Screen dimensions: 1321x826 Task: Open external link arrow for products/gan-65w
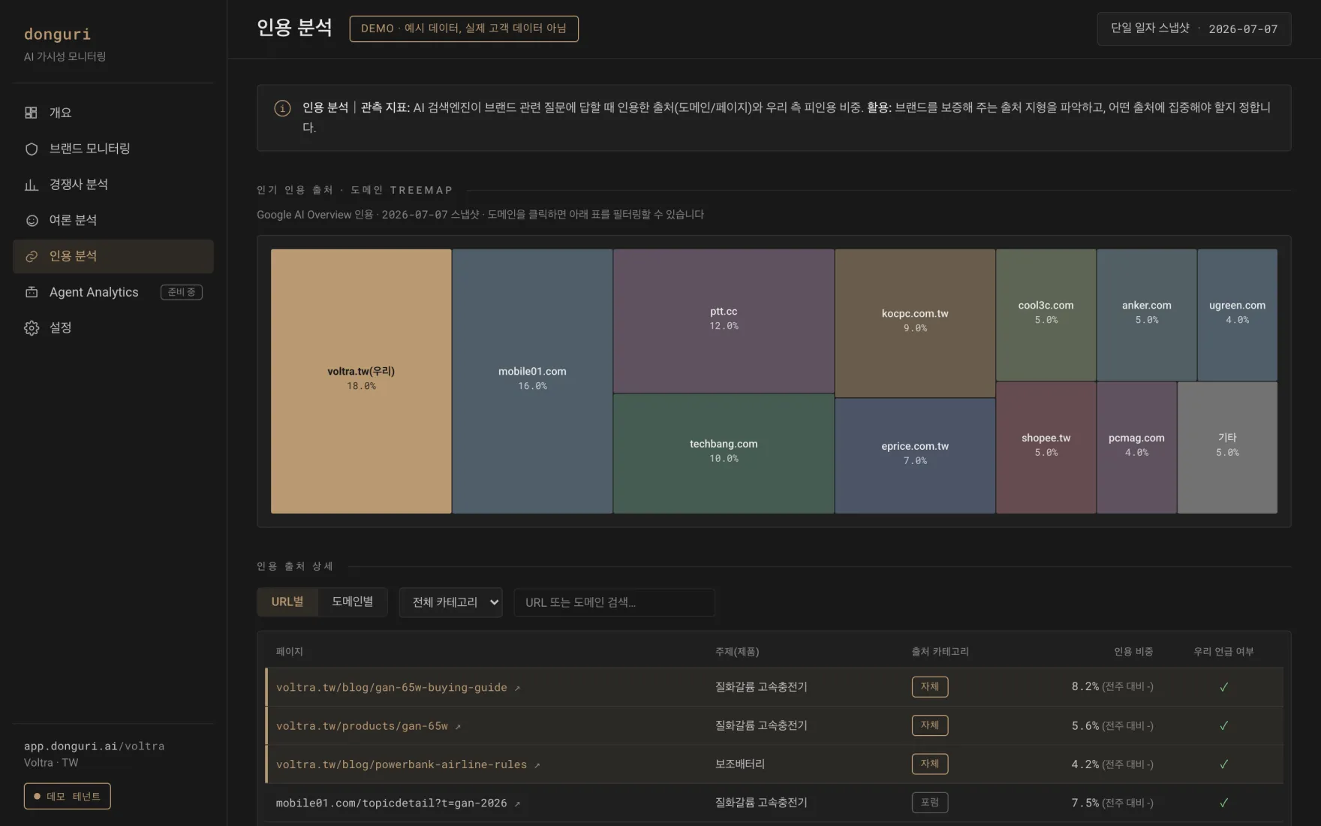pos(458,726)
